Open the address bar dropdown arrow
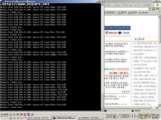Image resolution: width=161 pixels, height=120 pixels. [149, 9]
